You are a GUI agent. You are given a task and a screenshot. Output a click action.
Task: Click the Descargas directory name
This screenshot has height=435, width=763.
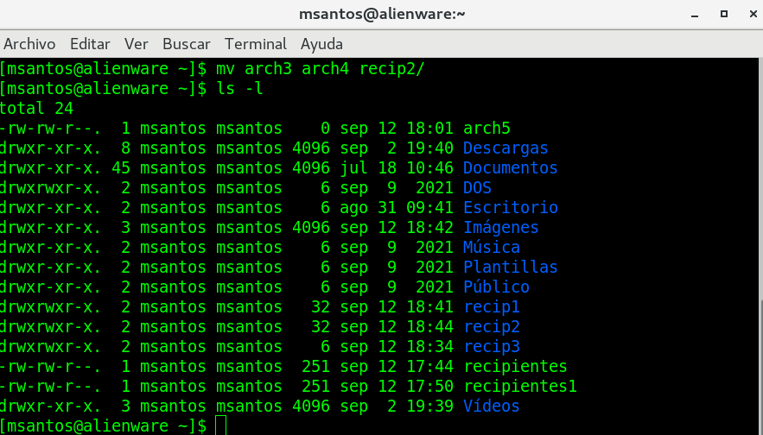(505, 148)
